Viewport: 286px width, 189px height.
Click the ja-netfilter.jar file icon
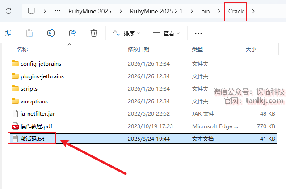coord(15,113)
